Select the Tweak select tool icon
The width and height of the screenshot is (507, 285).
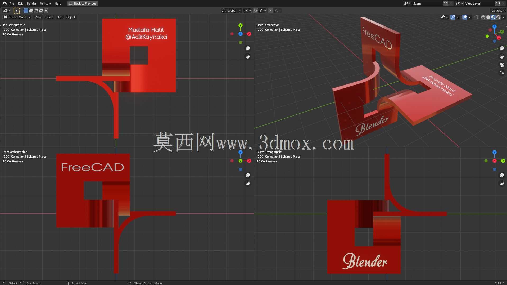[16, 11]
